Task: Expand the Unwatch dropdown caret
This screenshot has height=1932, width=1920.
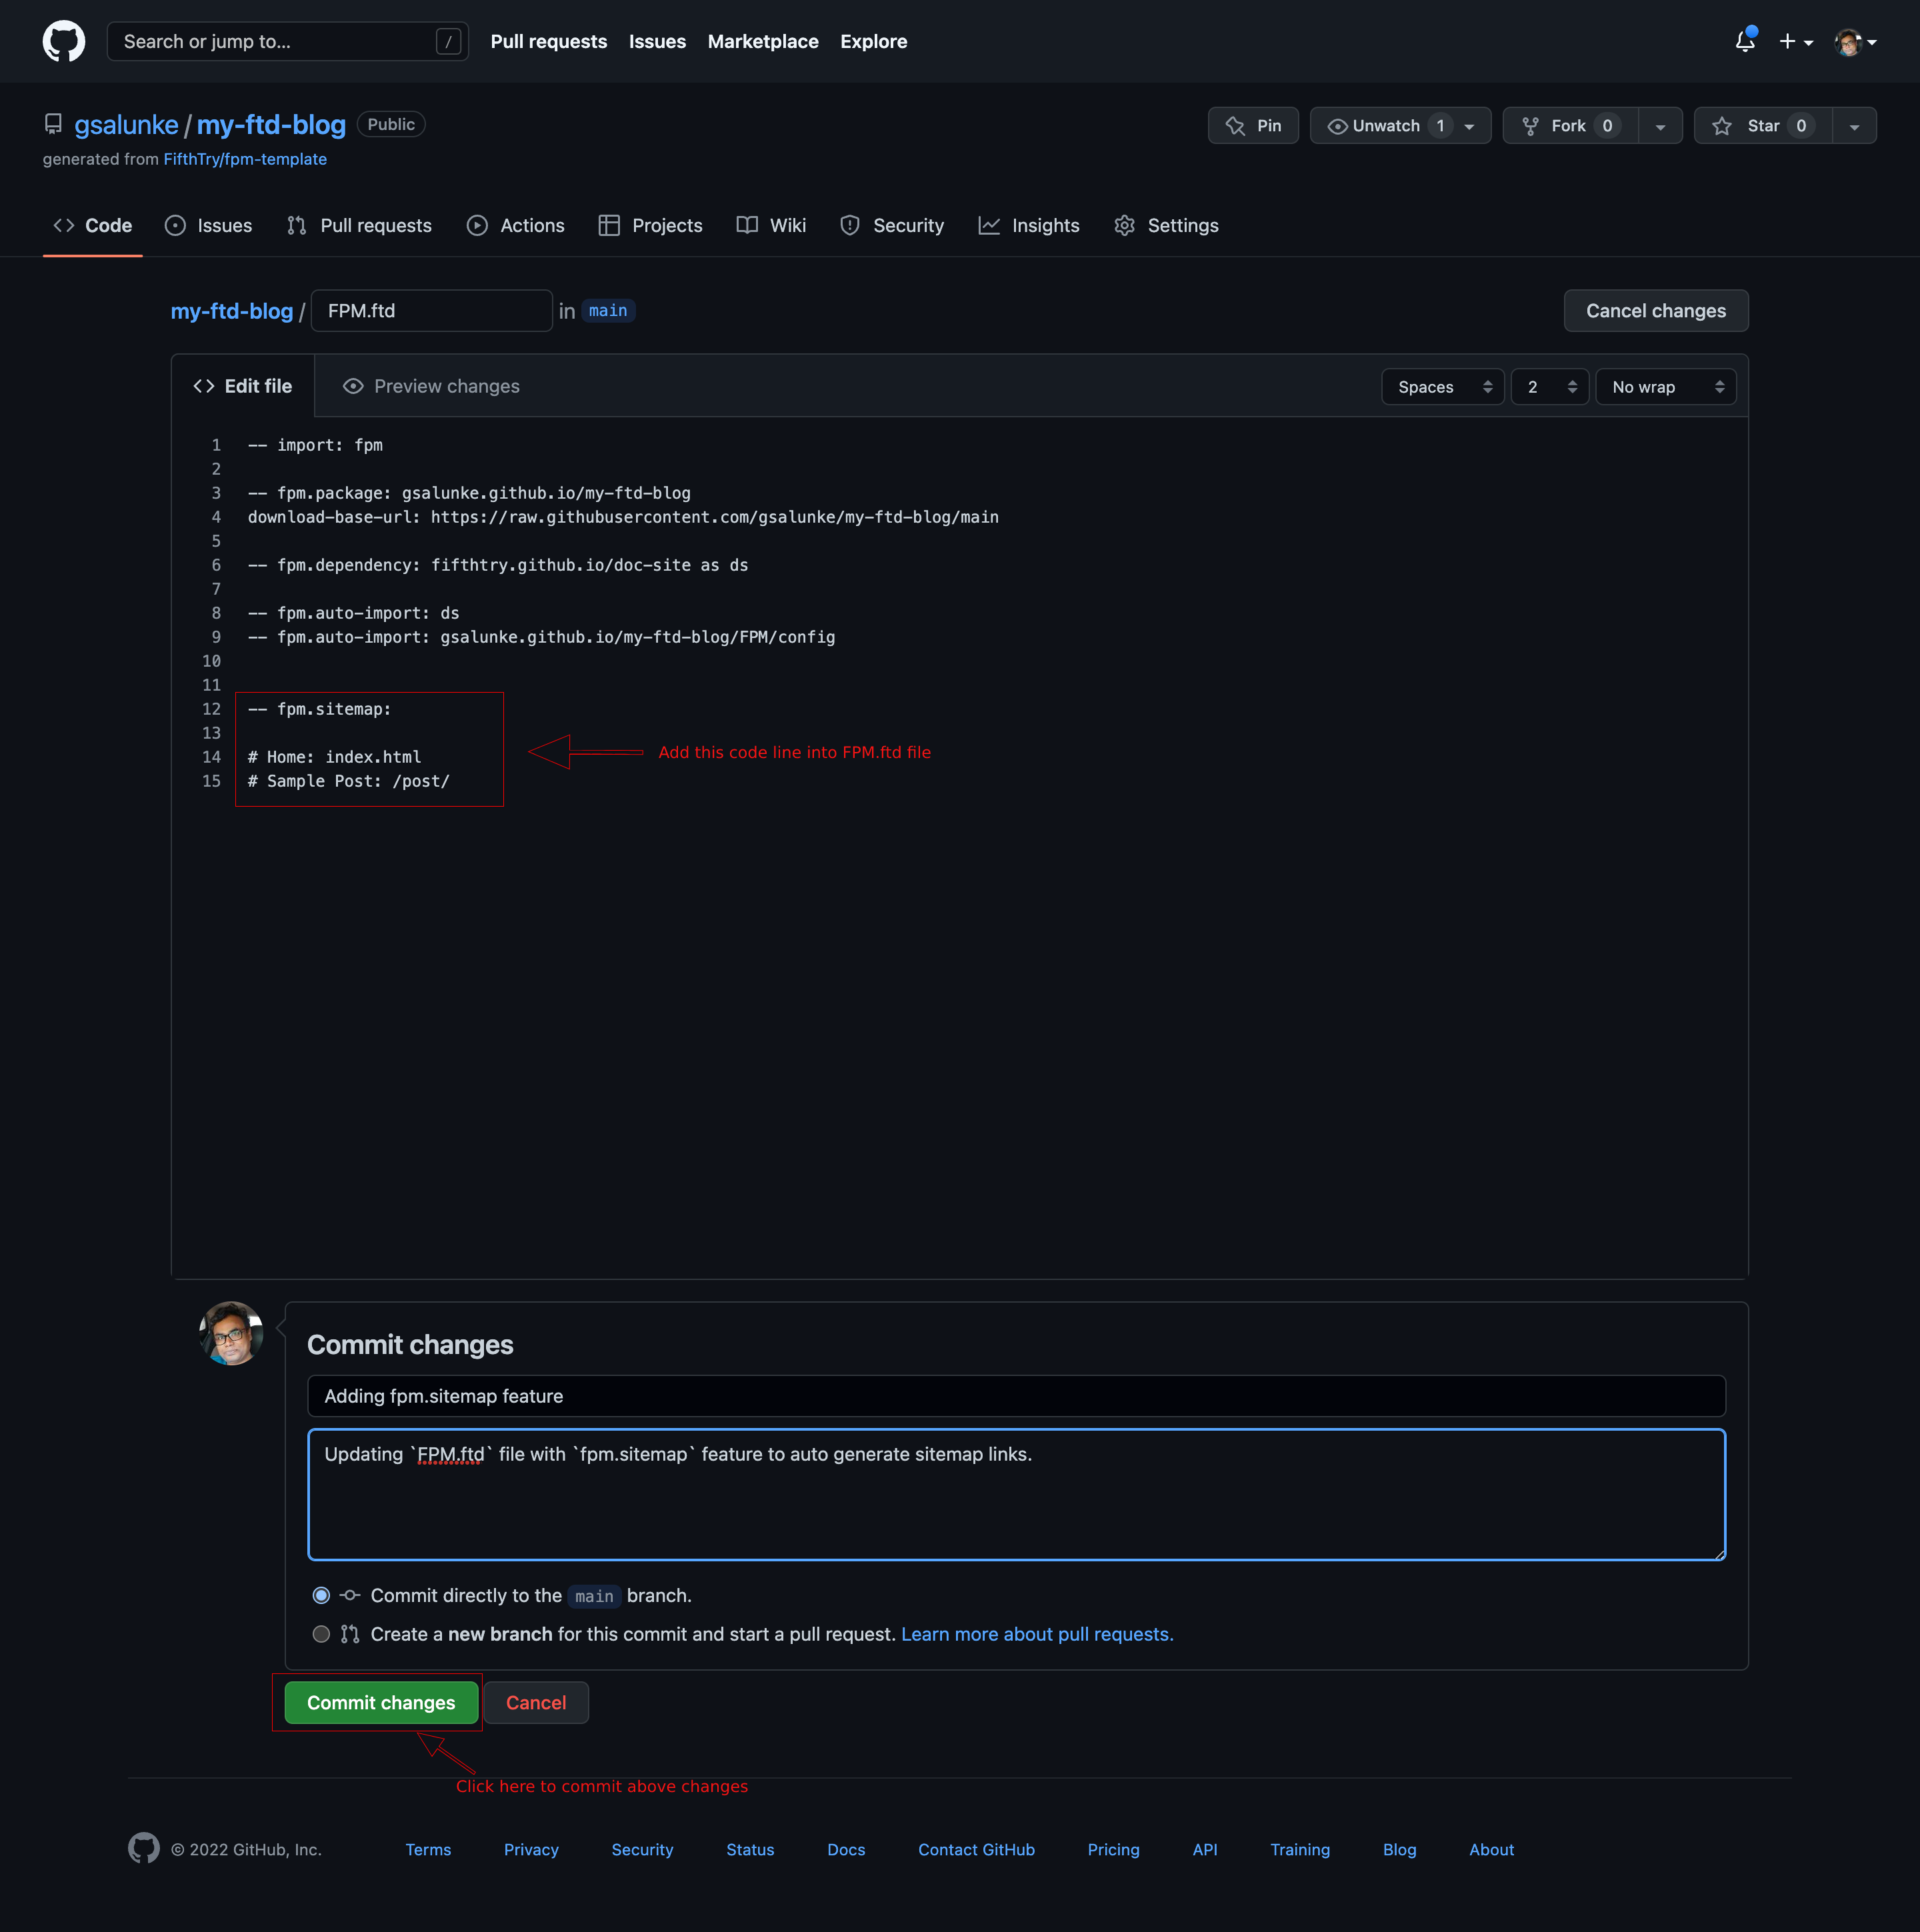Action: point(1470,126)
